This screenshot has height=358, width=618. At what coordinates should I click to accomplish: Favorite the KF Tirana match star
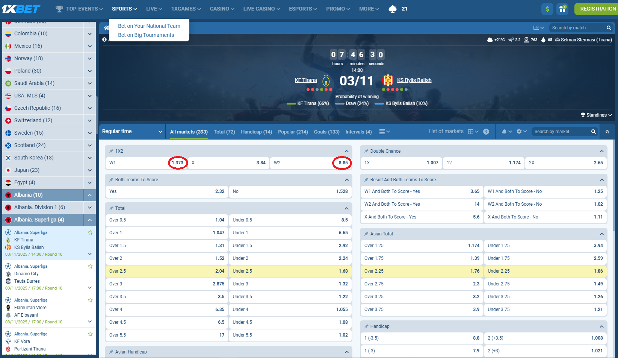90,232
